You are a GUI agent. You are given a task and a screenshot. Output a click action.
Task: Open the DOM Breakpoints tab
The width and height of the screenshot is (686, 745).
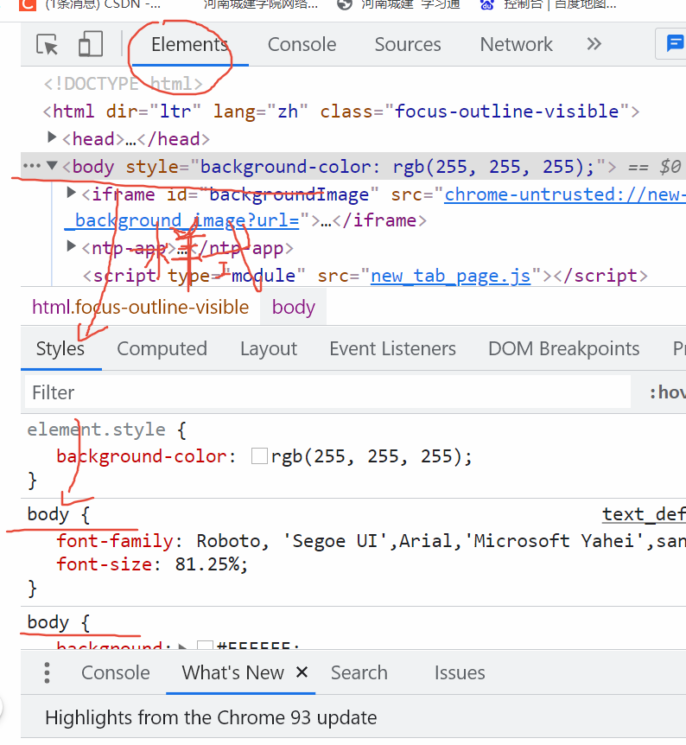click(563, 349)
